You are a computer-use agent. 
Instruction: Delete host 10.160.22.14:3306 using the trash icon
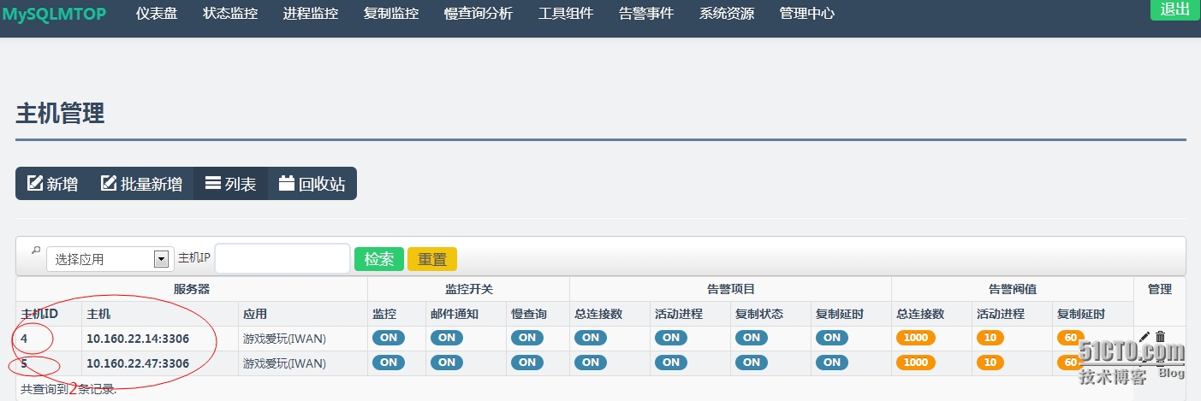coord(1160,337)
